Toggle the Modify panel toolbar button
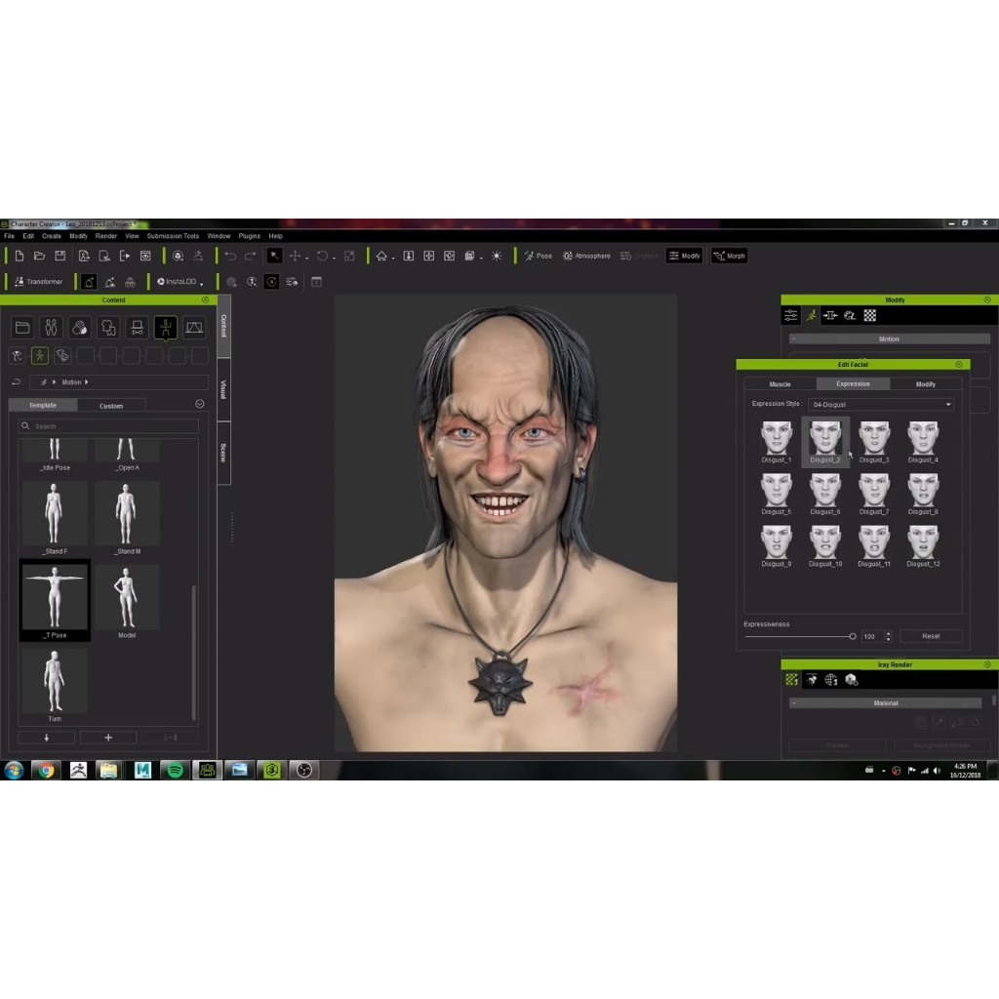Image resolution: width=999 pixels, height=999 pixels. pyautogui.click(x=685, y=256)
